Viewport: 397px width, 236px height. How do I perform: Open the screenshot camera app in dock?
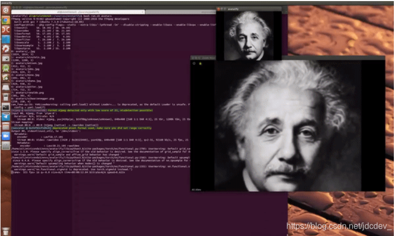tap(6, 59)
